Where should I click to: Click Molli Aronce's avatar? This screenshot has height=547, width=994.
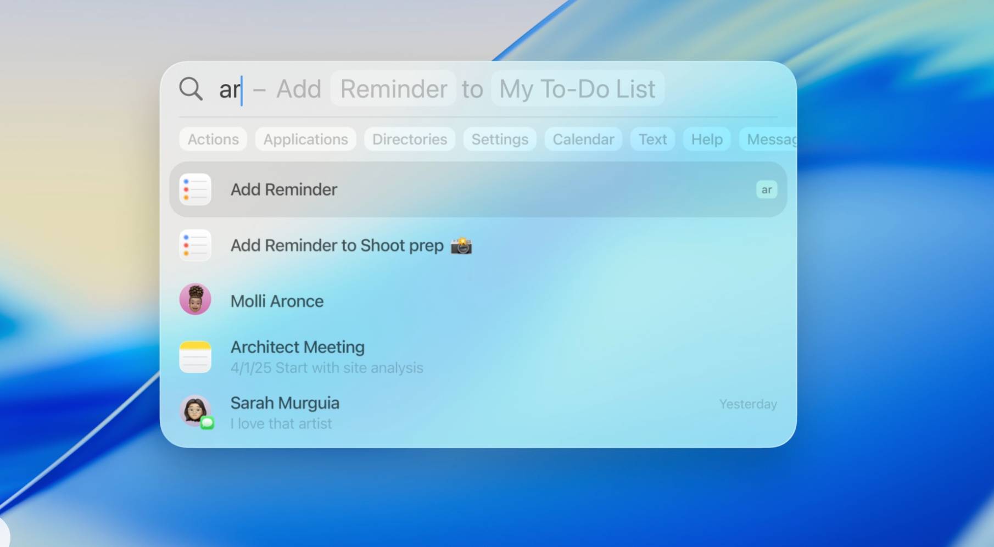point(195,299)
